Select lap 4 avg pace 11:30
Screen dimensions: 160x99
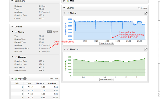[55, 98]
